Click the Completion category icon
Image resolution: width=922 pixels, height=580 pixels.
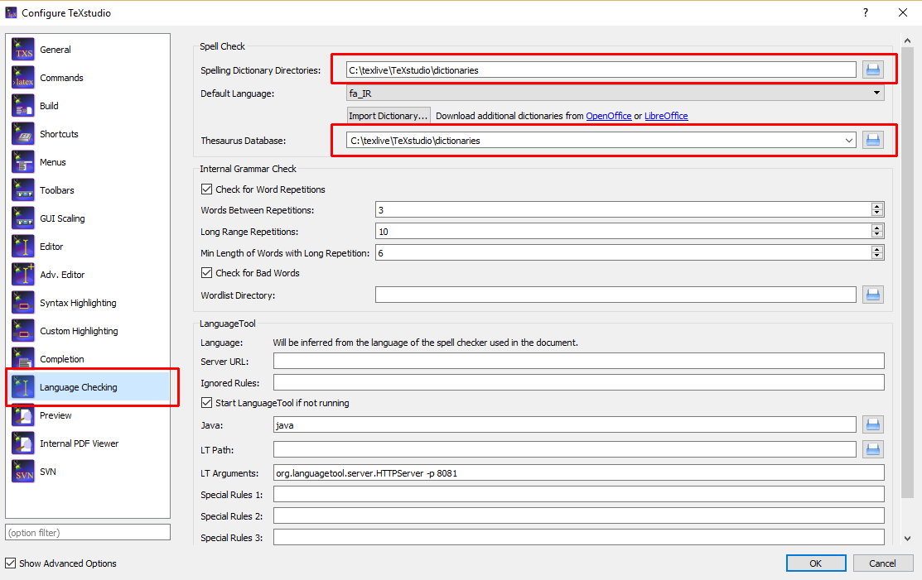[x=23, y=359]
